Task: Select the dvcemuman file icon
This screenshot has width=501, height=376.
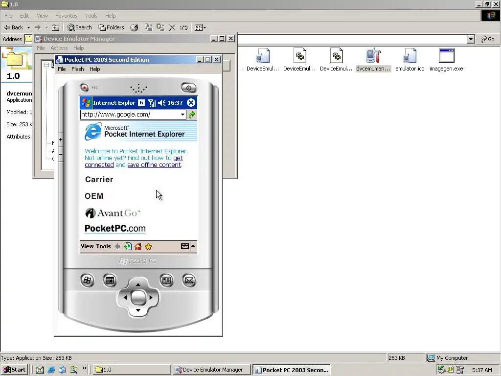Action: click(373, 60)
